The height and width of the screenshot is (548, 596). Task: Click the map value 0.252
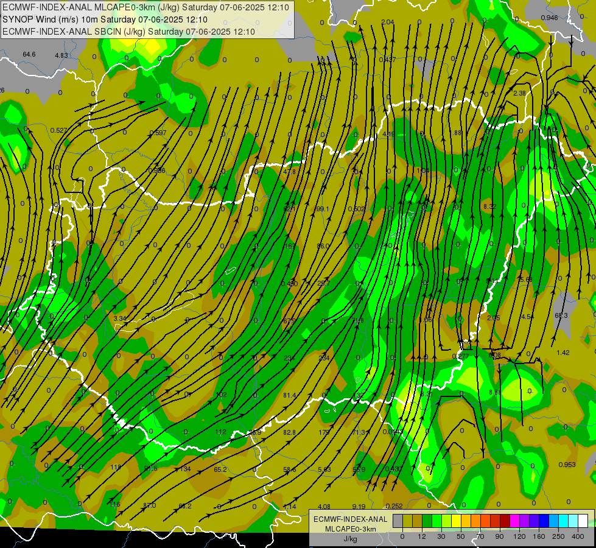click(x=394, y=506)
